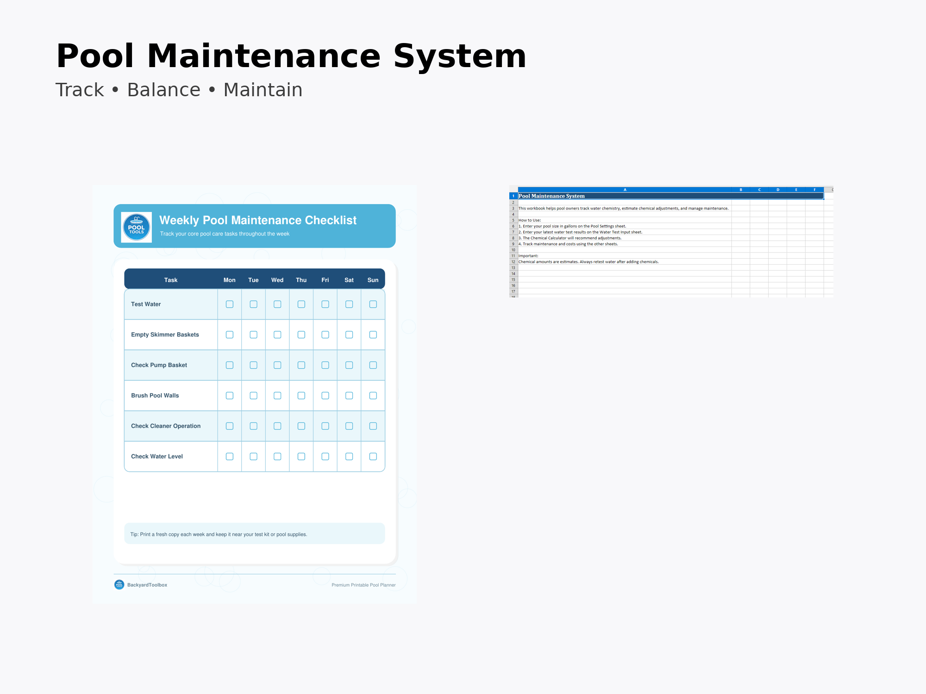Mark Empty Skimmer Baskets on Sat

pos(349,335)
